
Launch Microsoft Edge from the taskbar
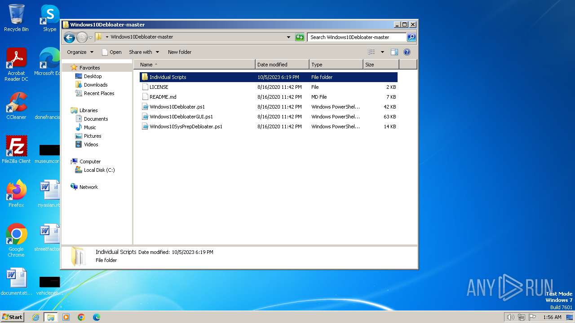pos(97,317)
